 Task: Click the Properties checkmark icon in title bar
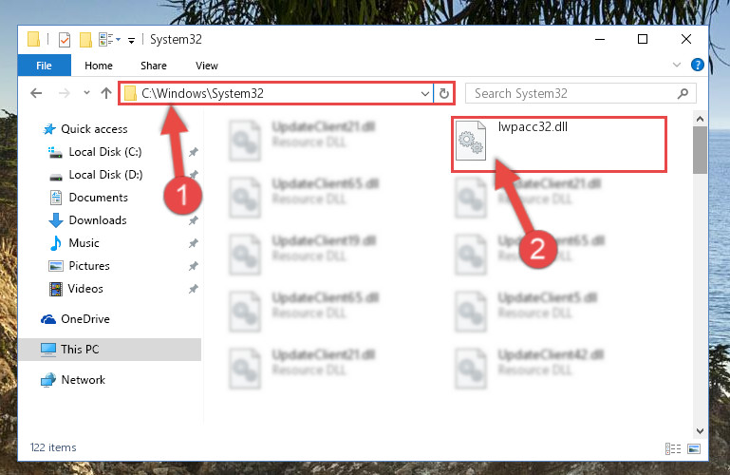65,40
